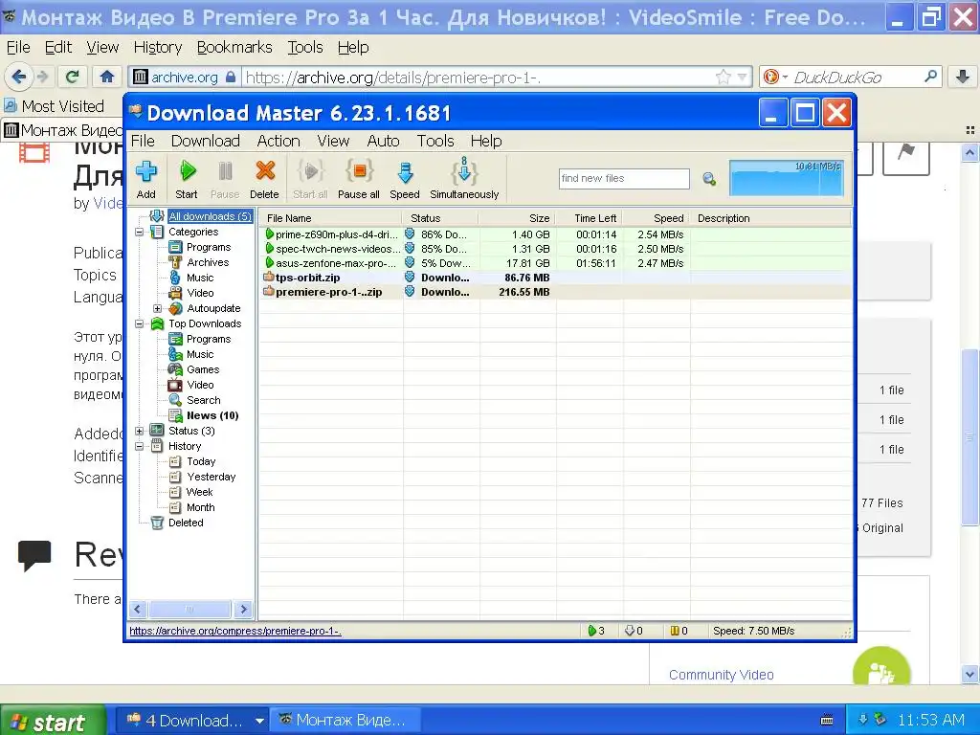The height and width of the screenshot is (735, 980).
Task: Open the Music category under Categories
Action: point(200,278)
